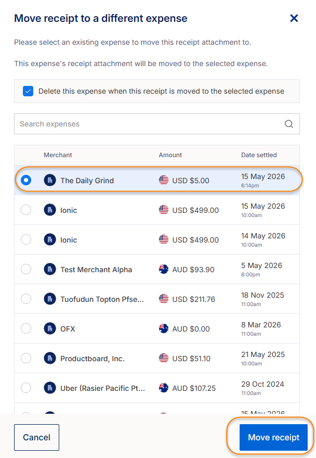Click 29 Oct 2024 settled date
Screen dimensions: 316x458
[262, 384]
